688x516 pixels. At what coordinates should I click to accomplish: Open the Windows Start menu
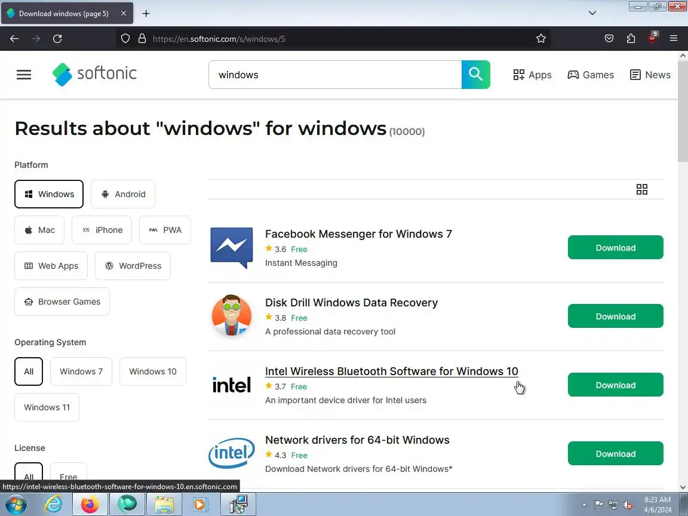(16, 504)
